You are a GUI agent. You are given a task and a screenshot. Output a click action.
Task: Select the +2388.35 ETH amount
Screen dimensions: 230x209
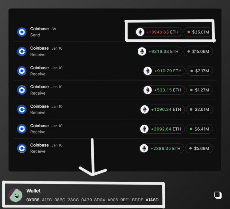[166, 148]
